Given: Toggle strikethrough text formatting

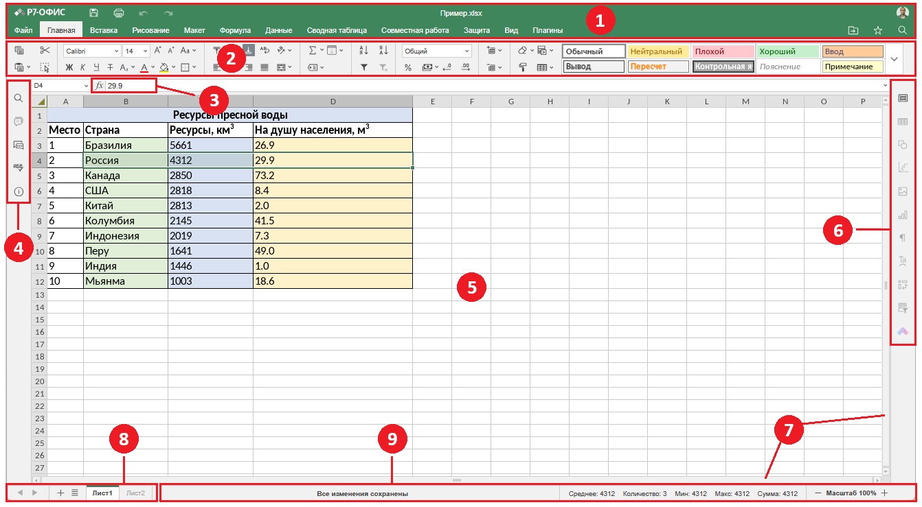Looking at the screenshot, I should 109,67.
